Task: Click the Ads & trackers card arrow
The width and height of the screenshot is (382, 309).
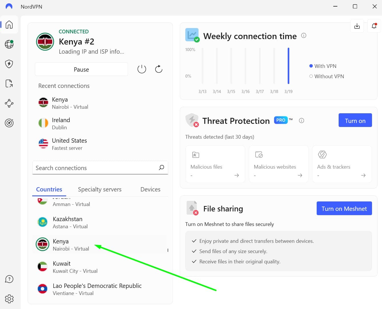Action: 363,175
